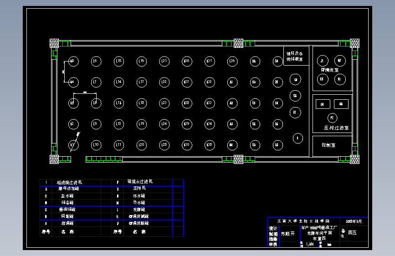Select fermentation tank circle L7
This screenshot has height=256, width=395.
[96, 82]
